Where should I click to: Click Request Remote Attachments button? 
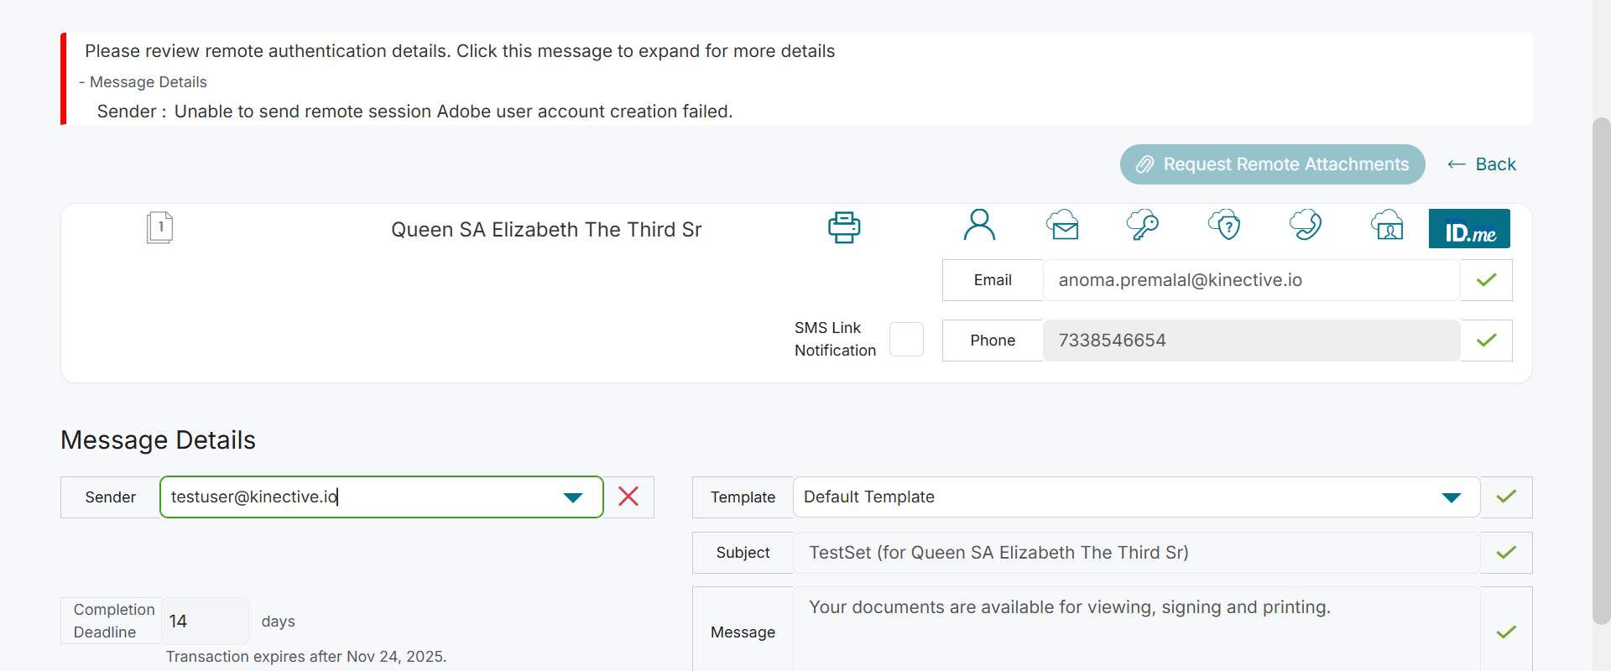pos(1272,164)
